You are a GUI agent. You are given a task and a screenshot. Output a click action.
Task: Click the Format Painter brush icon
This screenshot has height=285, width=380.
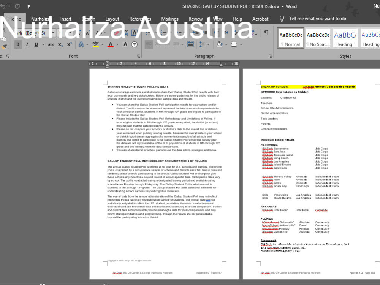(4, 47)
